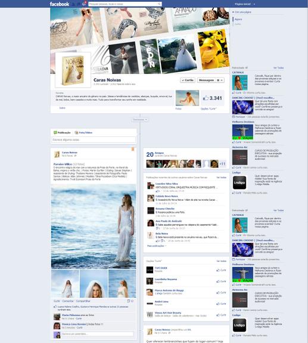Open the gear dropdown beside Mensagem
This screenshot has height=343, width=308.
[x=220, y=80]
